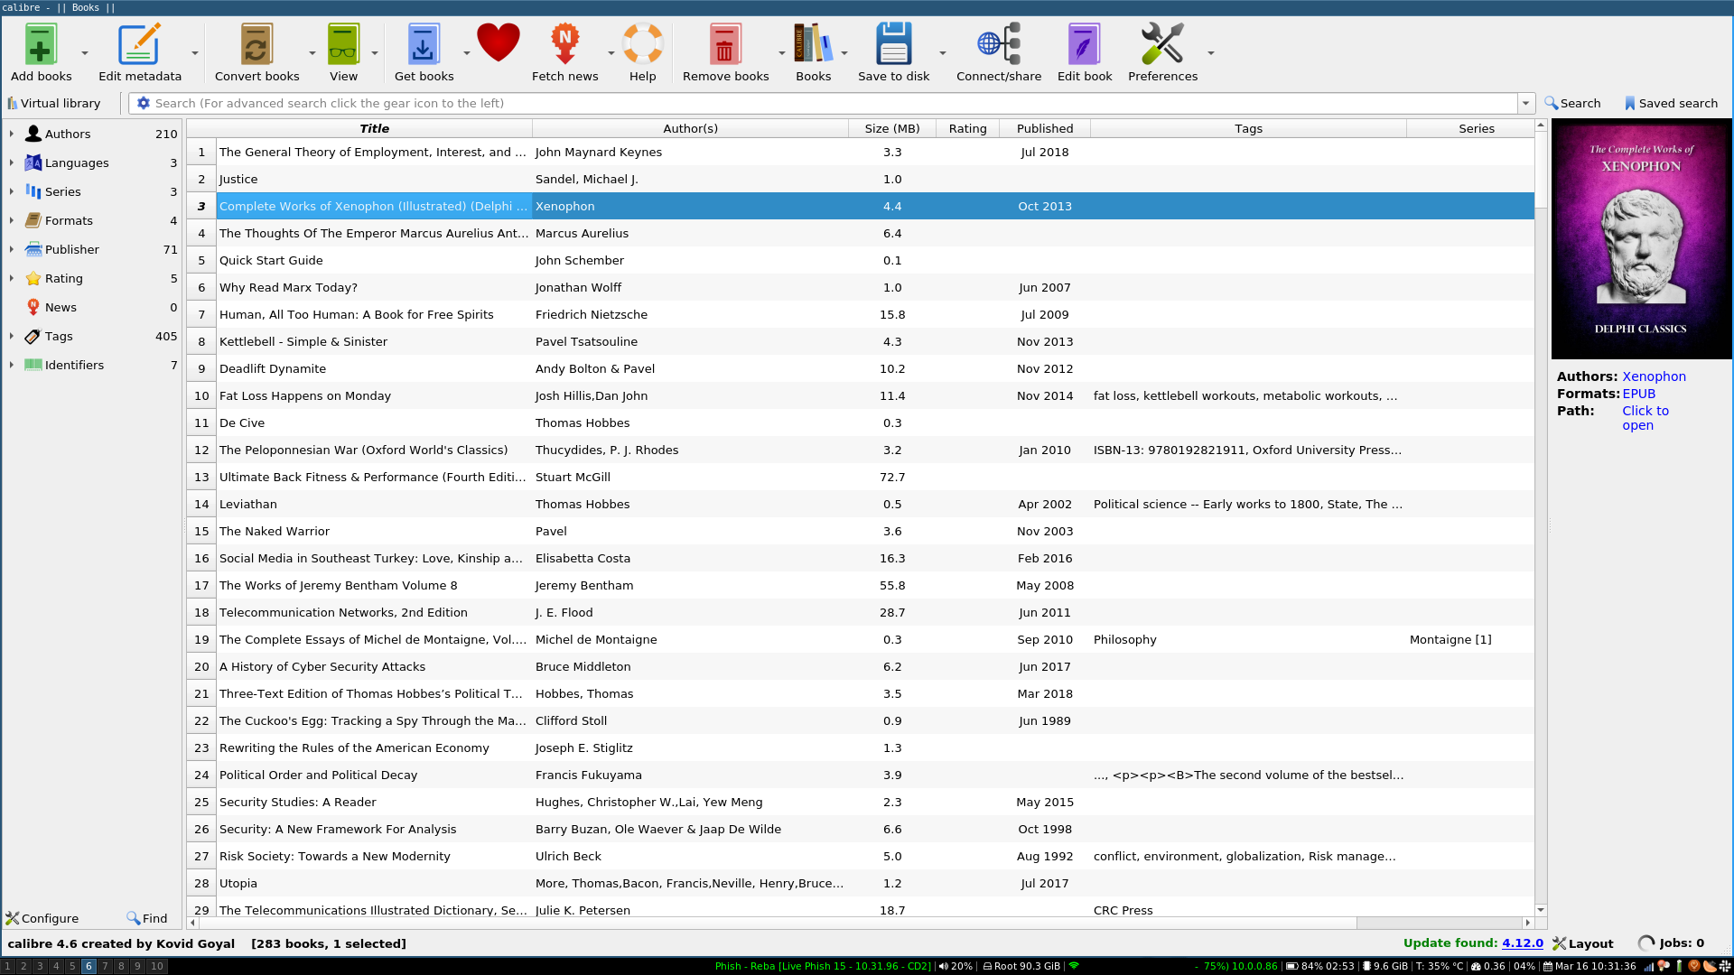Open Saved search button
Screen dimensions: 1734x975
click(1671, 103)
